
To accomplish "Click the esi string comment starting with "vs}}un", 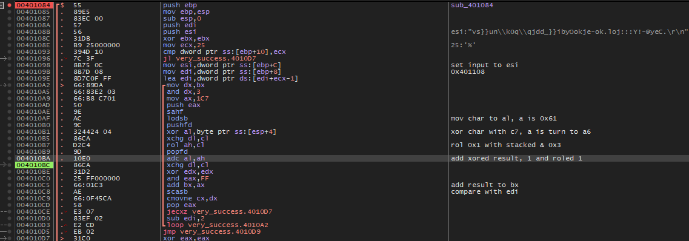I will [570, 32].
